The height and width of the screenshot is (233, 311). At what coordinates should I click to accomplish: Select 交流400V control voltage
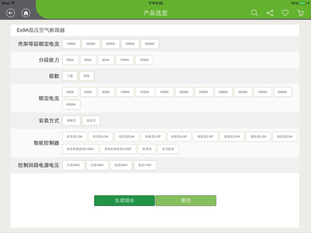[97, 165]
